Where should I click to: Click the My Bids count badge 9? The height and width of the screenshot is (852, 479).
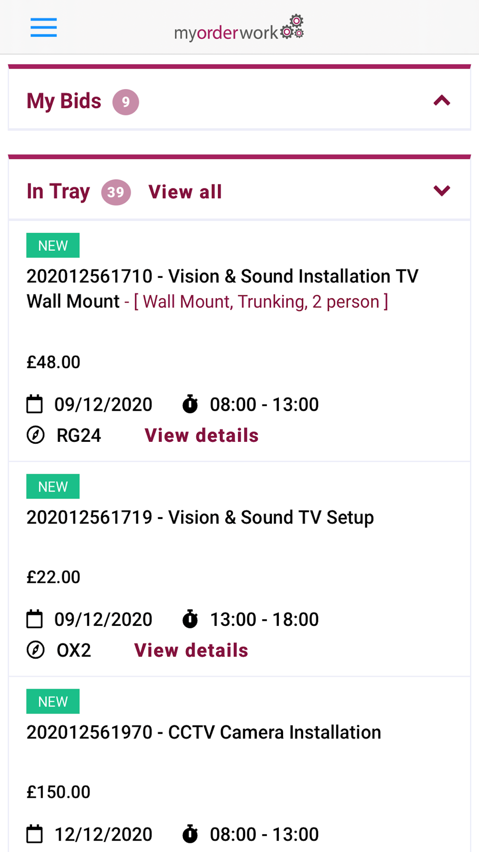point(125,102)
